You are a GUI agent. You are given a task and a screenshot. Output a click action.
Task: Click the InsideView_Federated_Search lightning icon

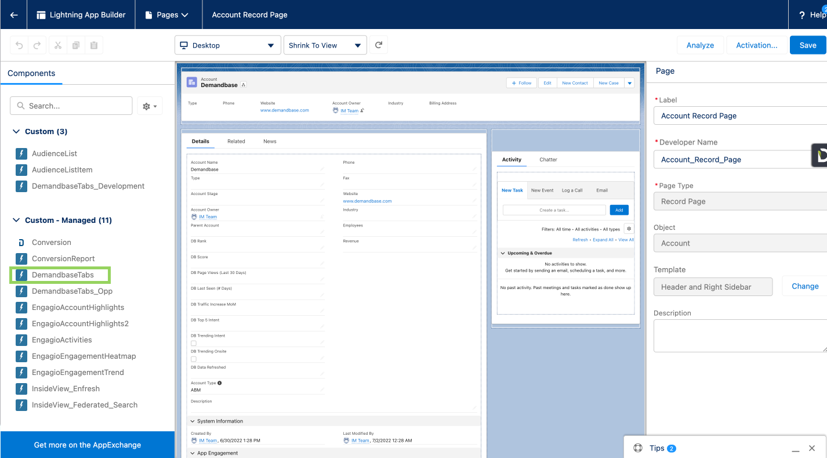pos(21,405)
